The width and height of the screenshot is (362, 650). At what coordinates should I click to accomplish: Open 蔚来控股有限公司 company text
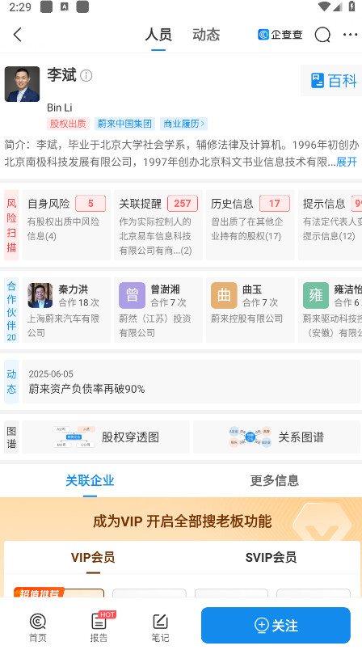pyautogui.click(x=247, y=319)
